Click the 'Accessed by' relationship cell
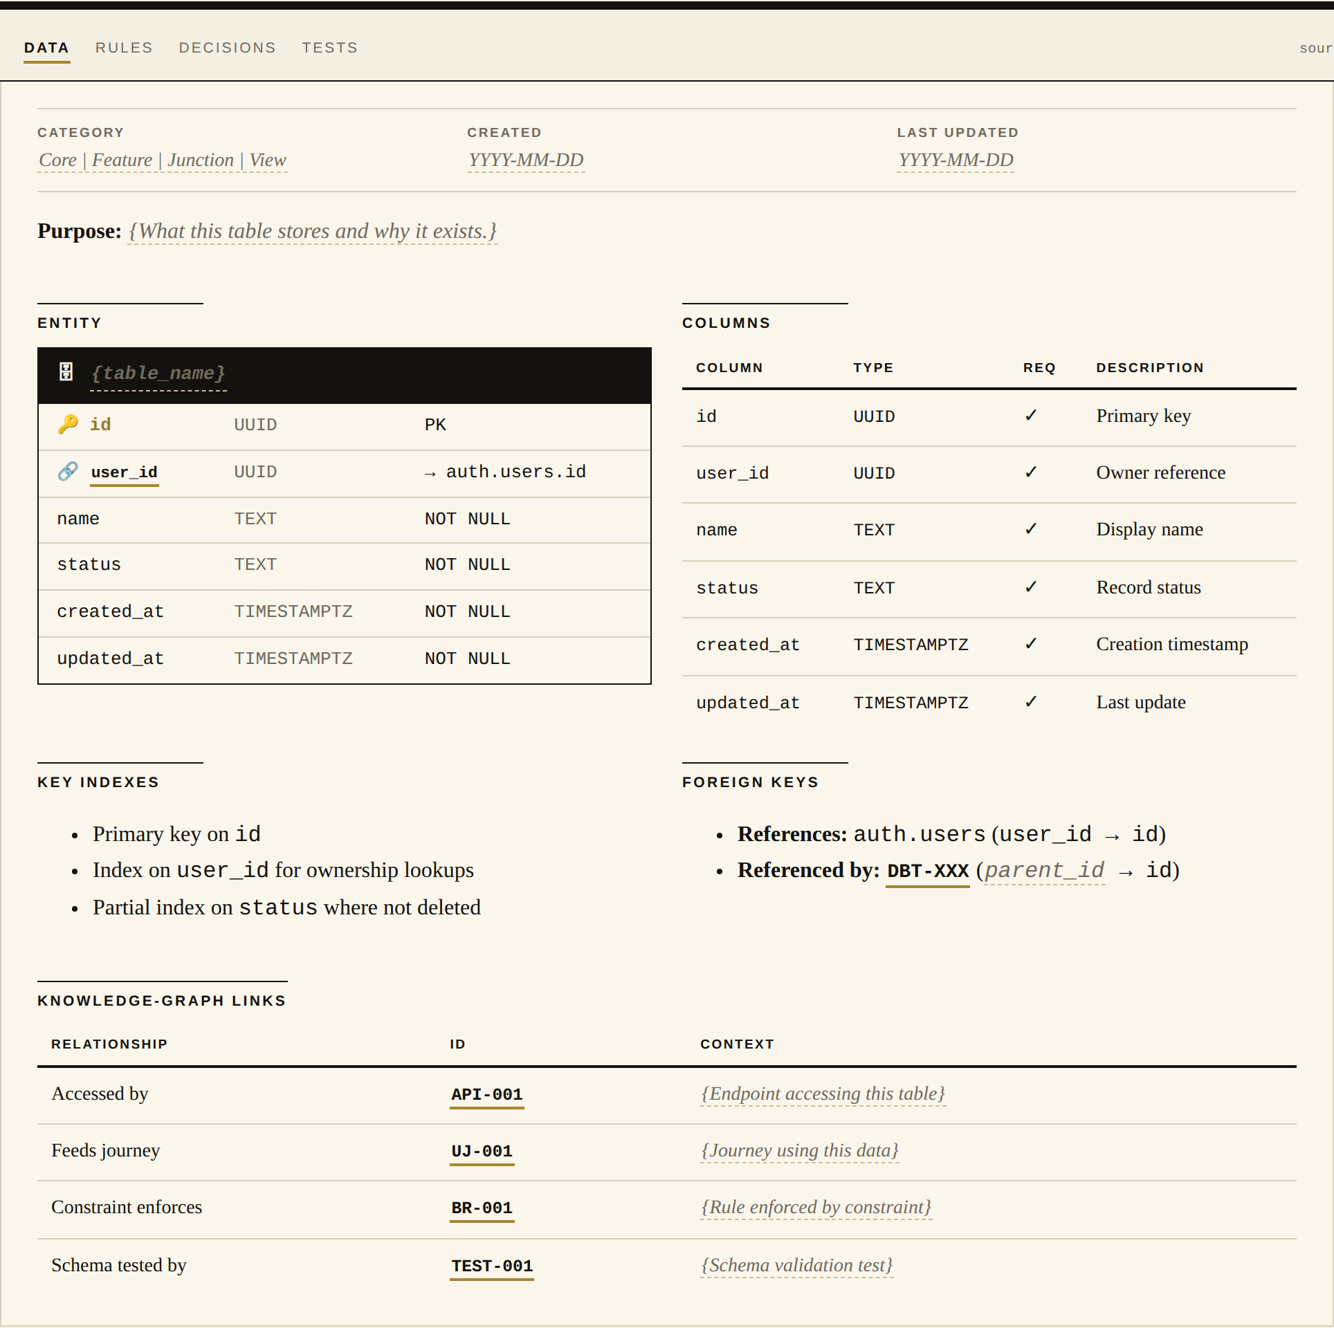This screenshot has height=1328, width=1334. point(100,1094)
